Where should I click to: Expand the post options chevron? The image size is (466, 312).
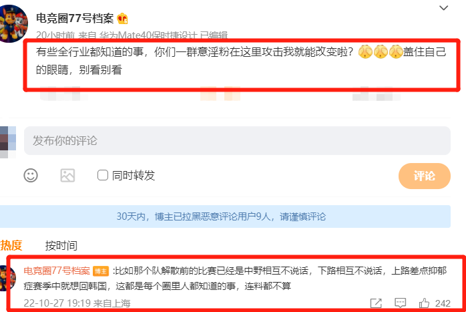click(x=443, y=8)
